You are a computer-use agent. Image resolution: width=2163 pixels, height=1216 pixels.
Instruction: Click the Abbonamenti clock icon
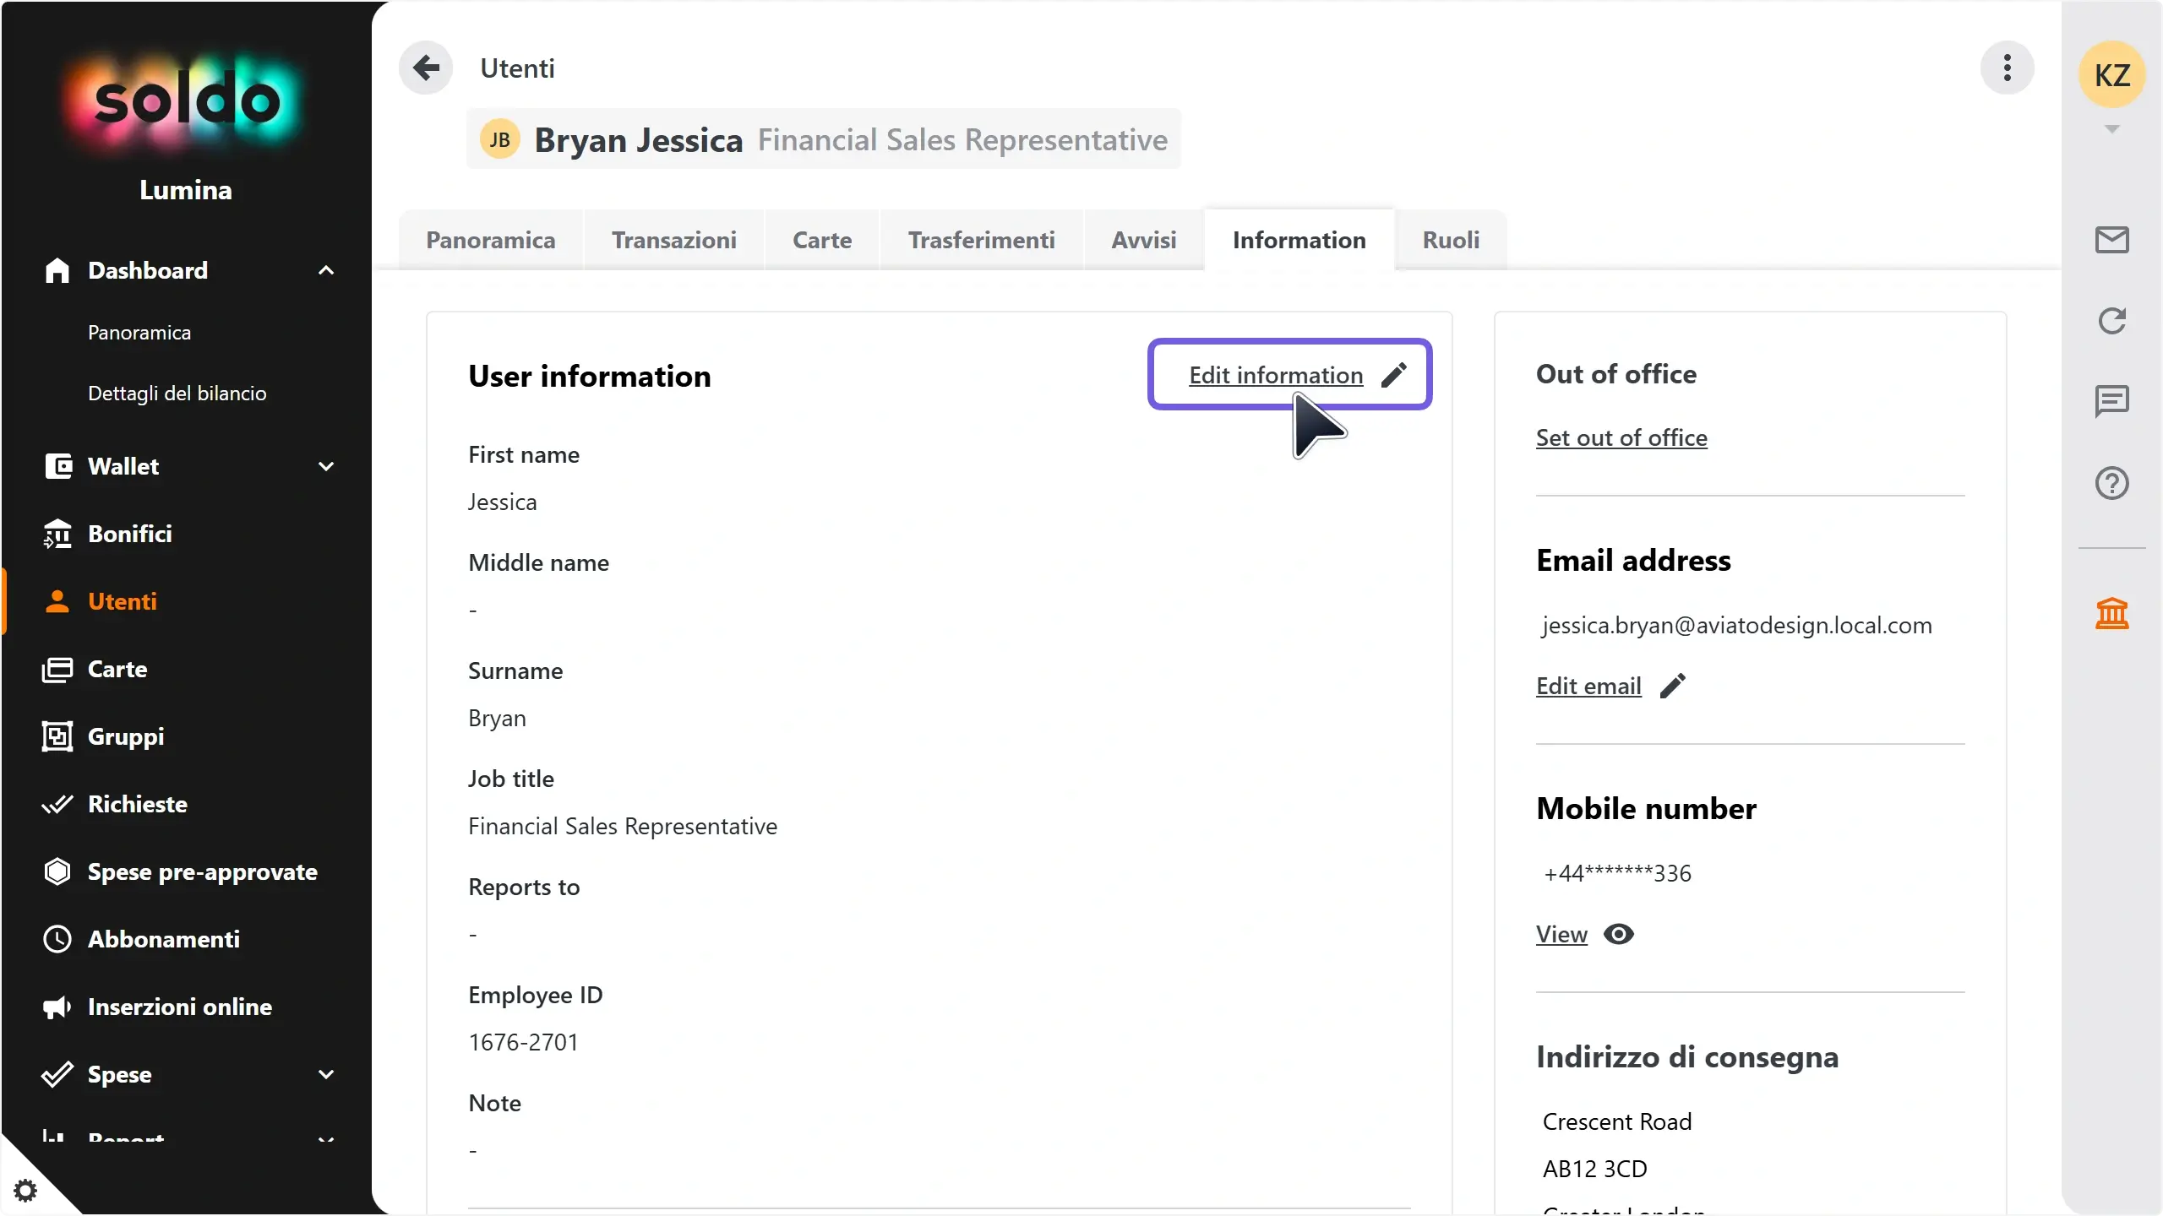point(57,939)
